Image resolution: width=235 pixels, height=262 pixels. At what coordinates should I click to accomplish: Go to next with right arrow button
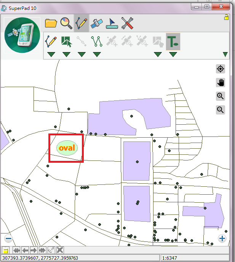pos(34,250)
